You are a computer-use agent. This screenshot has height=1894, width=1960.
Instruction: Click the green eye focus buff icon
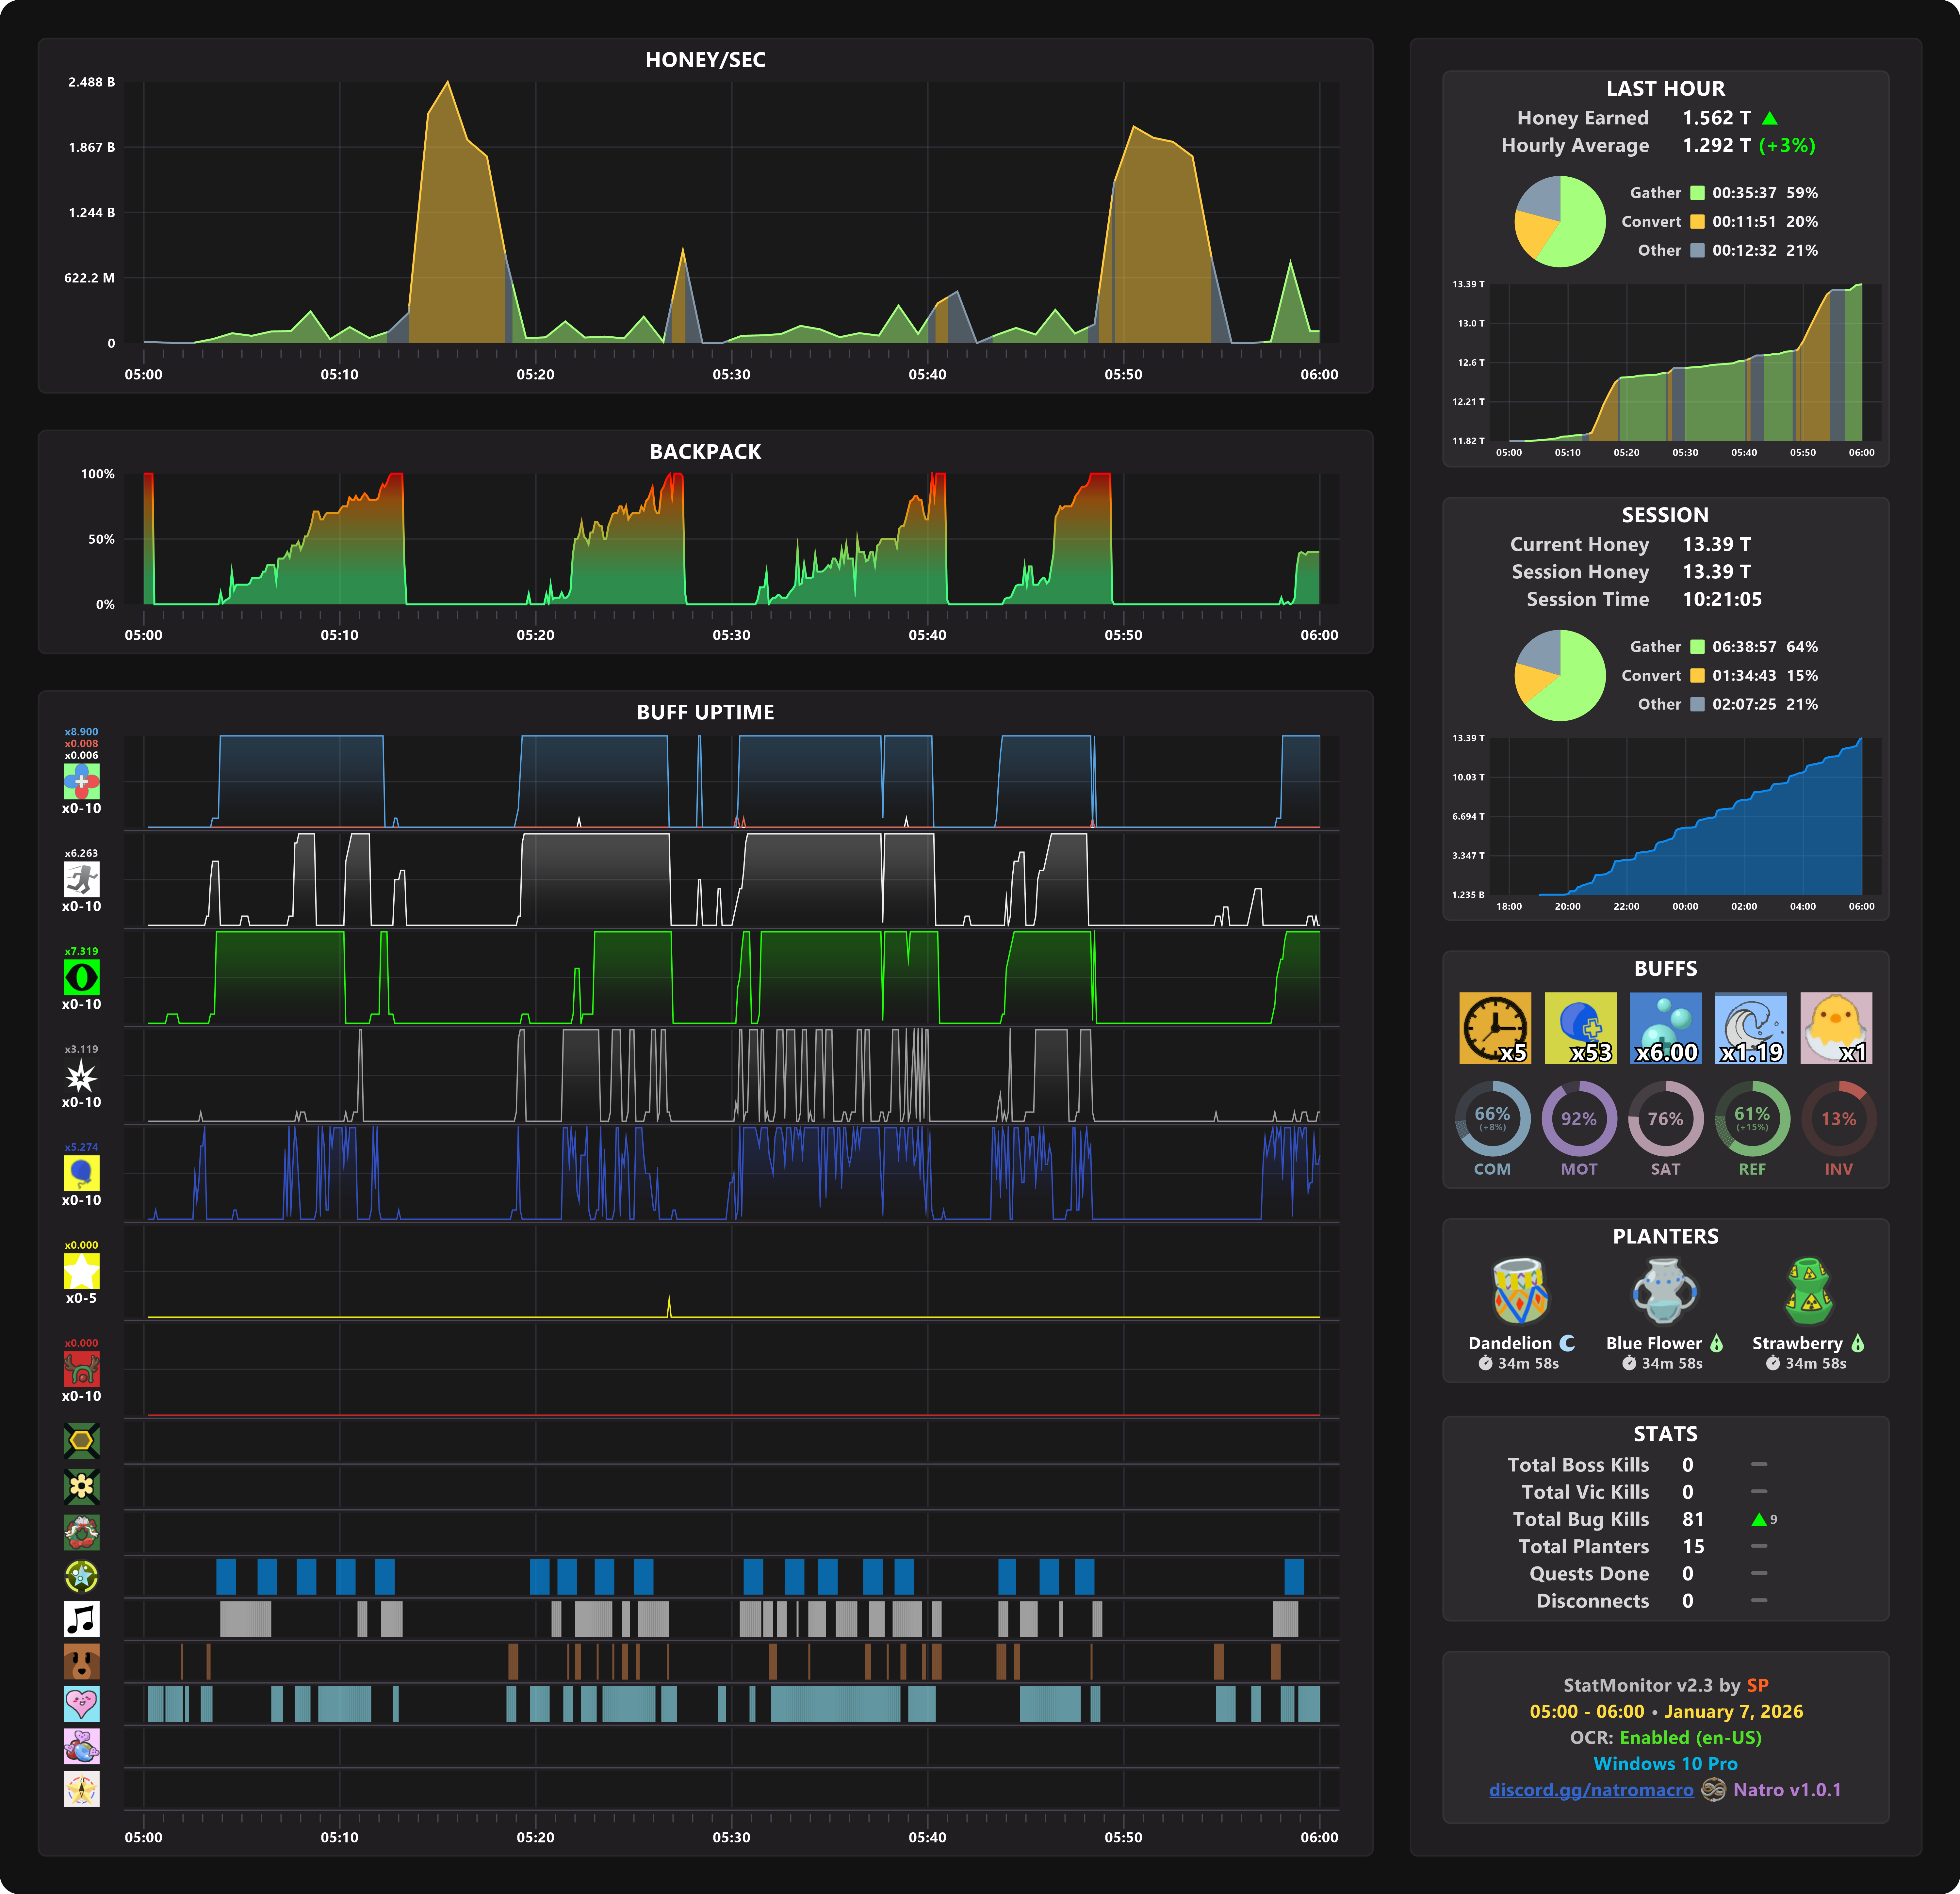click(81, 976)
